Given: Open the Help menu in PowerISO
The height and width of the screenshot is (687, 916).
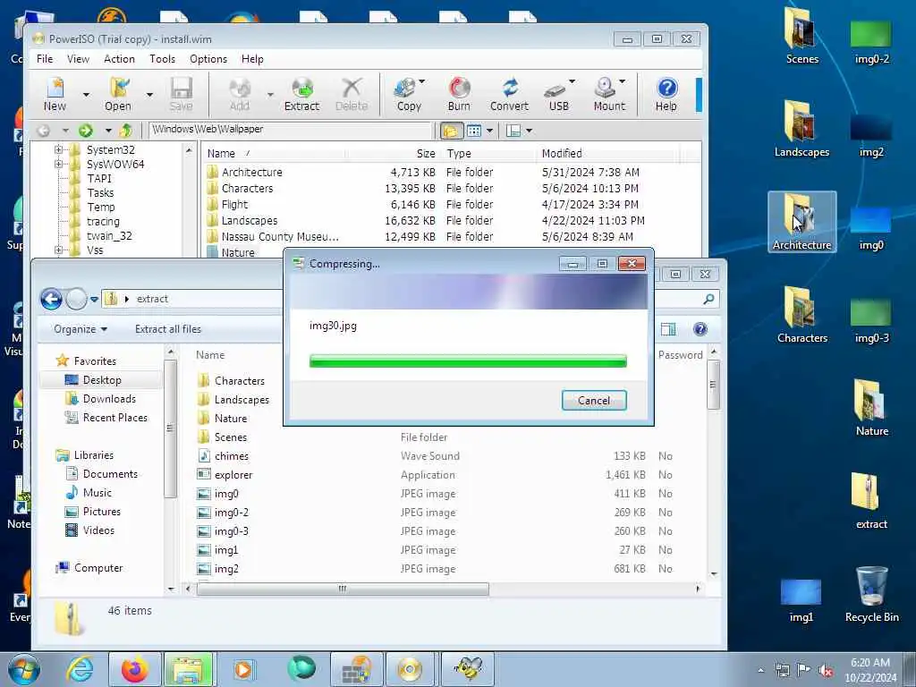Looking at the screenshot, I should pyautogui.click(x=252, y=59).
